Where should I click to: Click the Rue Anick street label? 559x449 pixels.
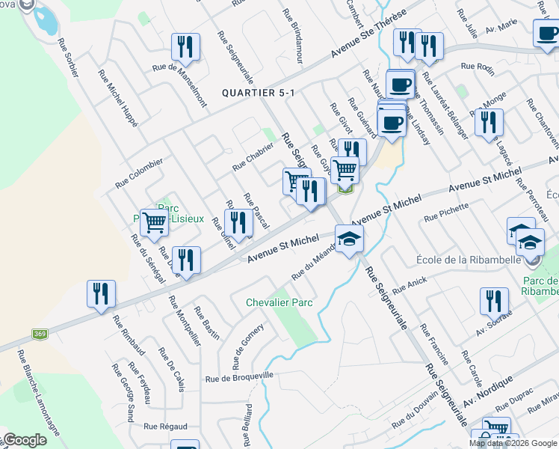[x=410, y=286]
